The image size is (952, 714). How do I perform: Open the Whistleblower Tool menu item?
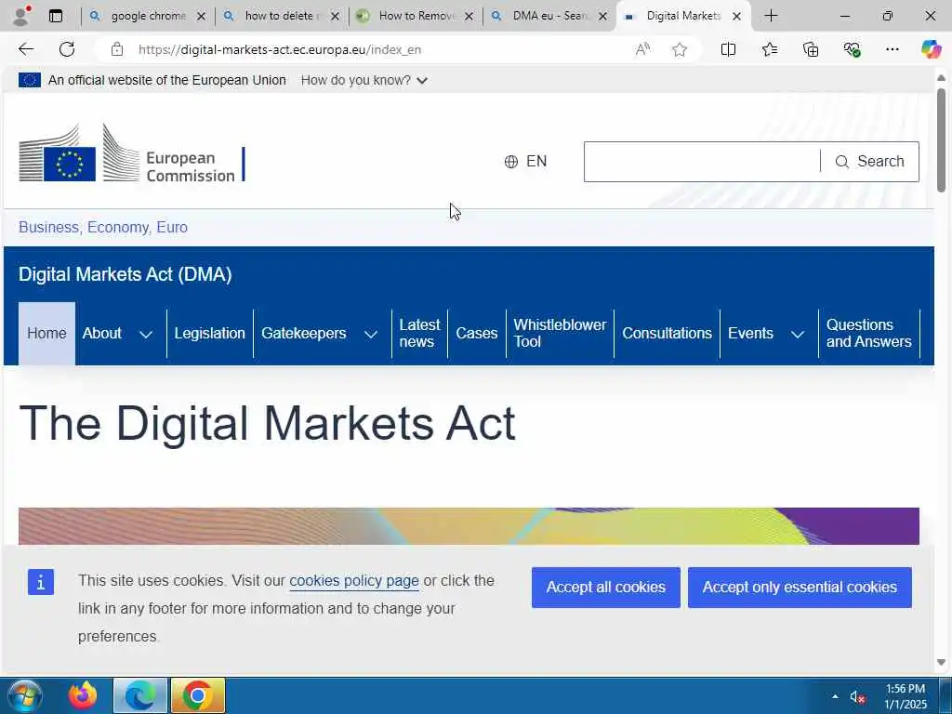coord(560,334)
